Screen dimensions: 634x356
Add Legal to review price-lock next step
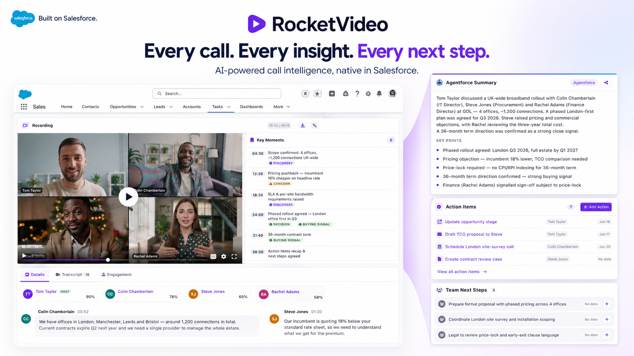(607, 335)
